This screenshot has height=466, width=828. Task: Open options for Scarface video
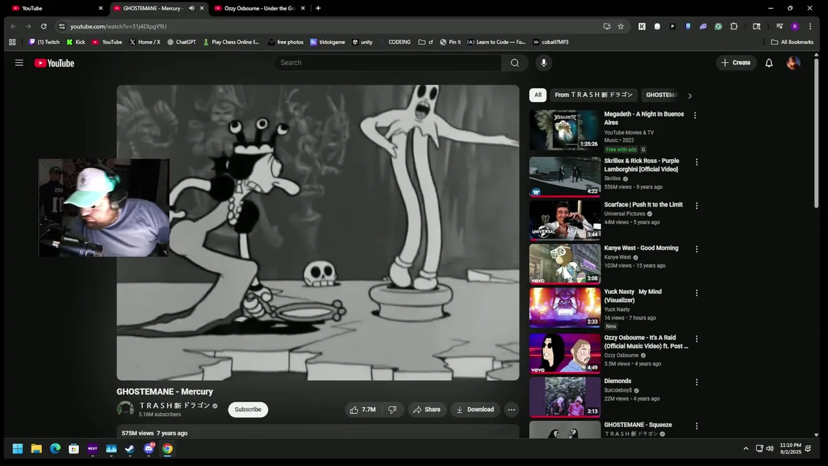(x=697, y=206)
